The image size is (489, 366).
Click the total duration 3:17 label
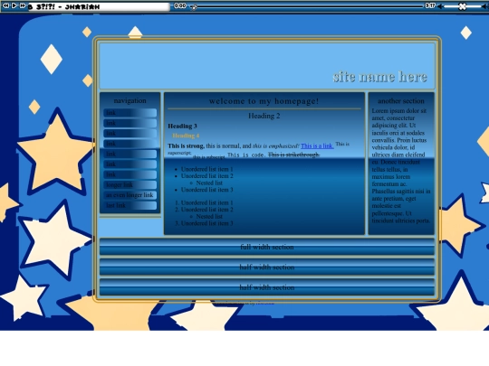pyautogui.click(x=430, y=5)
